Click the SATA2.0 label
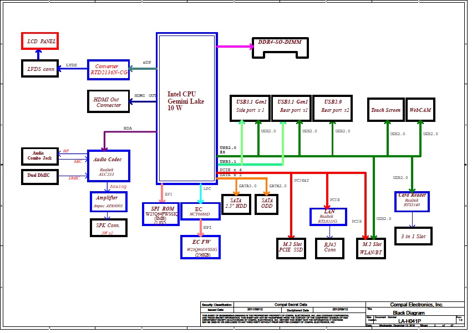 pos(278,186)
